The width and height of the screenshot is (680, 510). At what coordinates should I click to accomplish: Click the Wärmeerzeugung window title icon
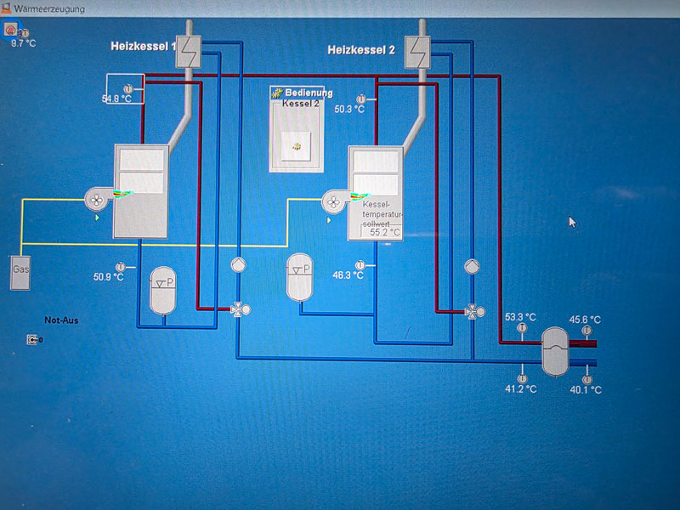tap(6, 7)
